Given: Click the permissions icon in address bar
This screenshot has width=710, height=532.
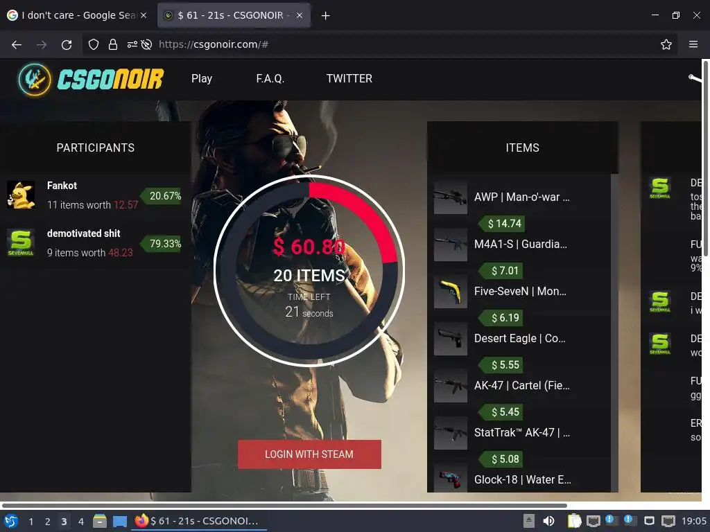Looking at the screenshot, I should (132, 44).
